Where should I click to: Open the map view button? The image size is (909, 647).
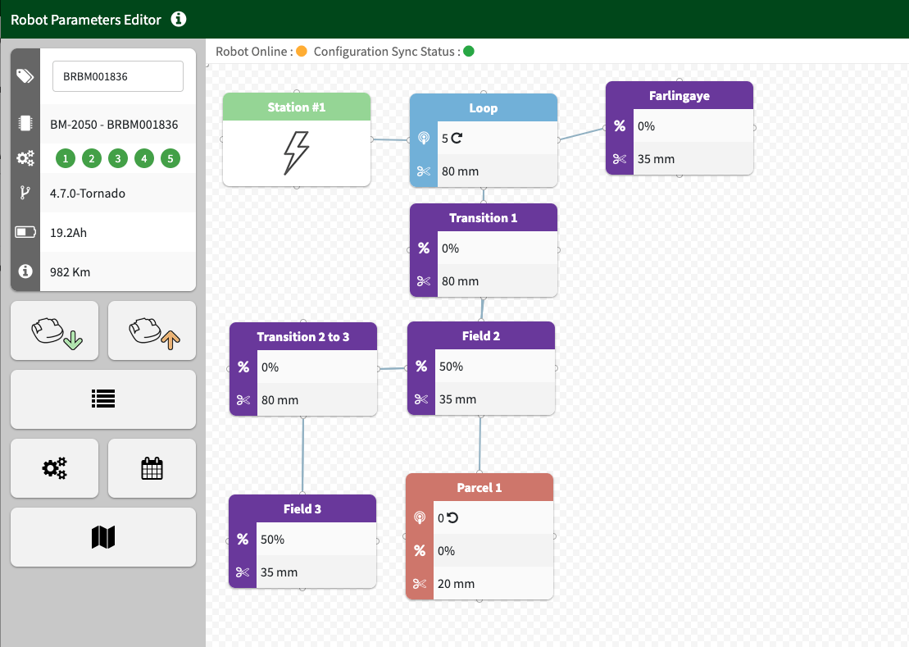tap(103, 537)
